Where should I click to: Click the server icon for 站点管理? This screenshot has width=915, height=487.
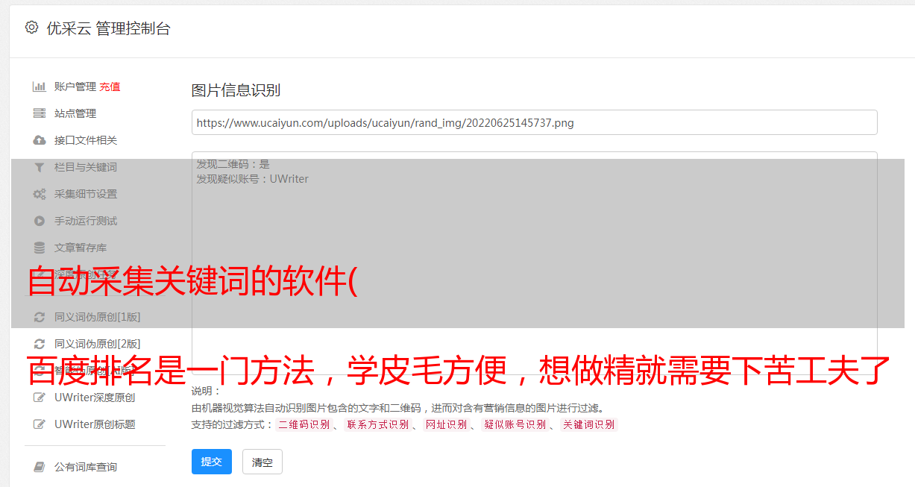40,113
